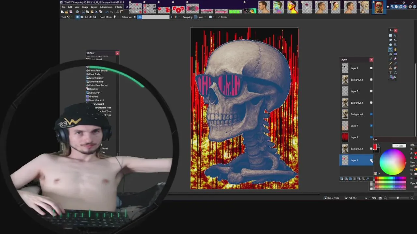Click the '<< Less' button in Colors
This screenshot has width=417, height=234.
pos(399,146)
